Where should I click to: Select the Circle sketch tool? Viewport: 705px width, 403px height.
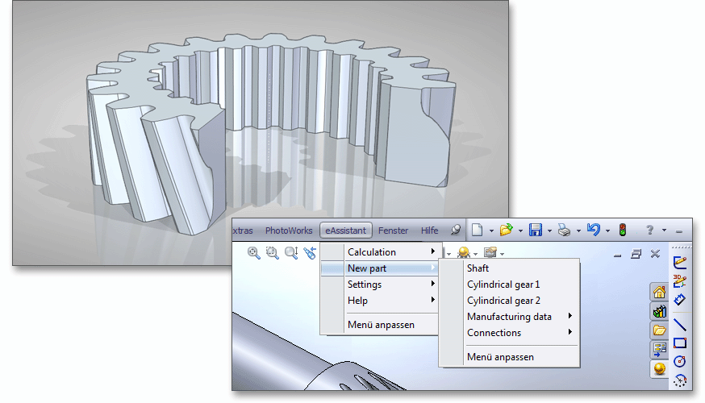click(679, 361)
